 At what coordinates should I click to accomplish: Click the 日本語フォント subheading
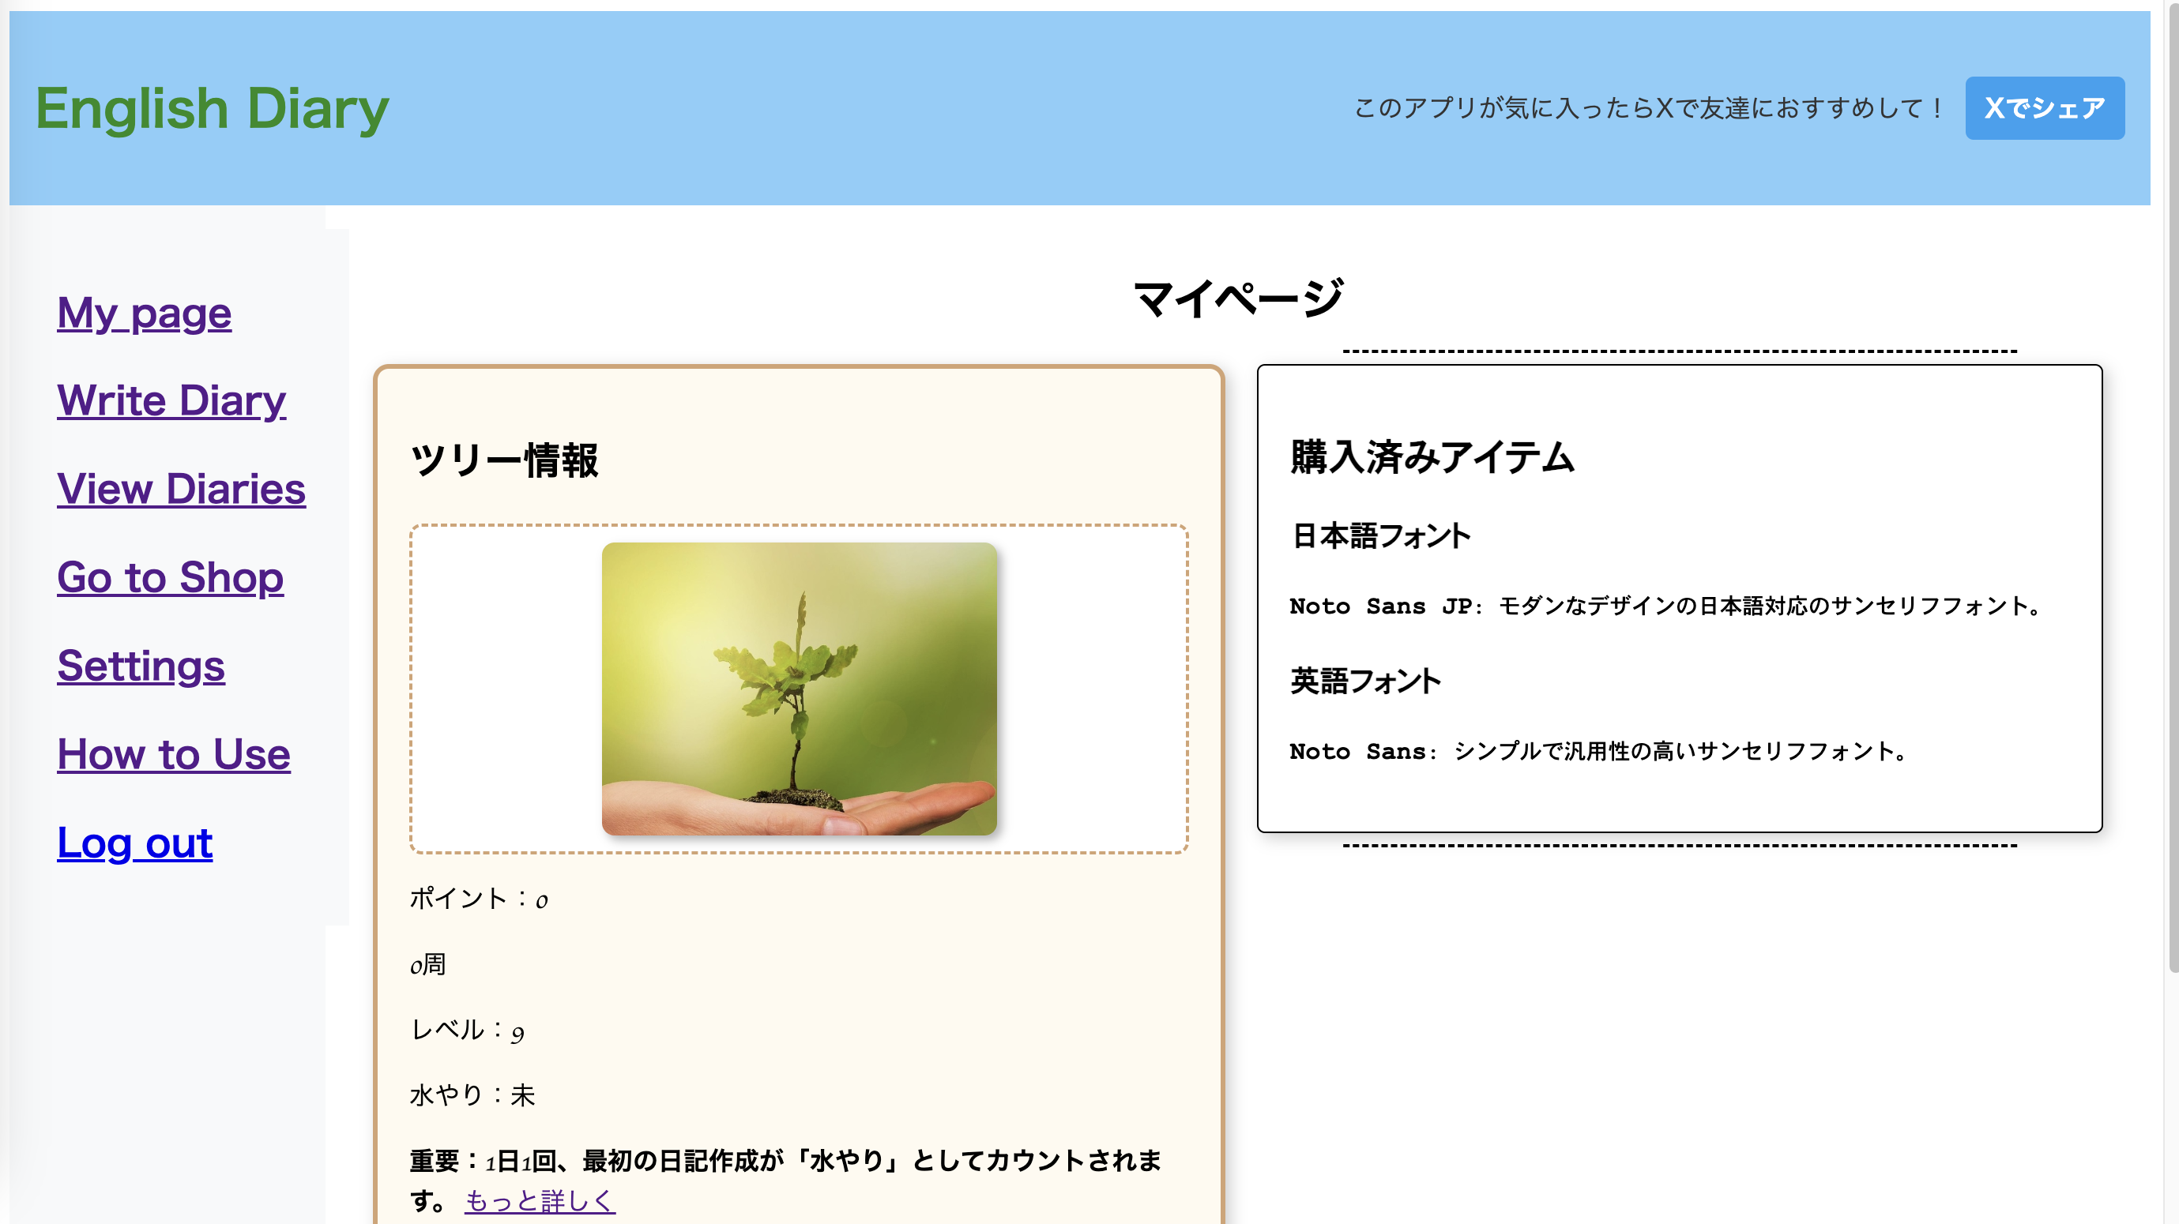1380,536
